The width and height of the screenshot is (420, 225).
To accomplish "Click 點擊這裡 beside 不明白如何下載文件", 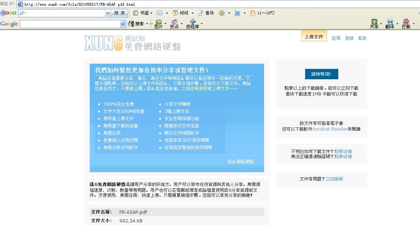I will click(343, 152).
